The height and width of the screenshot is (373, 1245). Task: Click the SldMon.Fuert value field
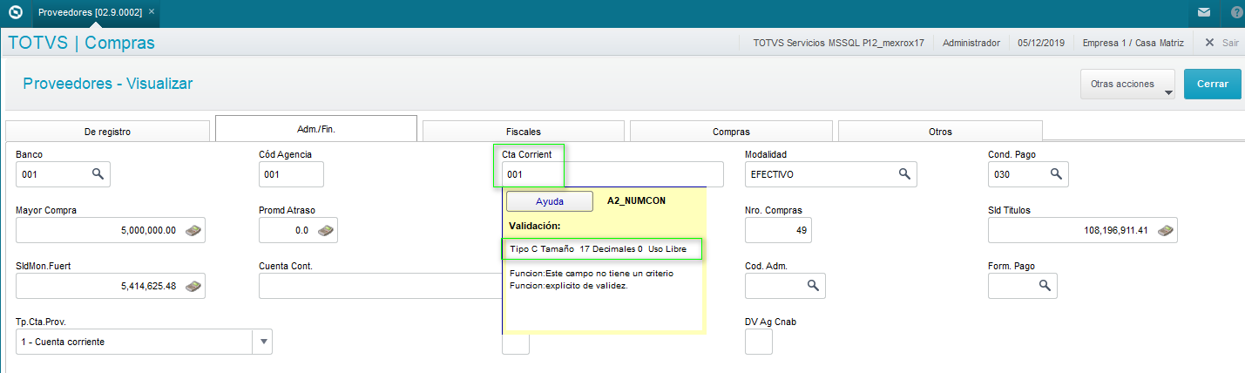[111, 286]
